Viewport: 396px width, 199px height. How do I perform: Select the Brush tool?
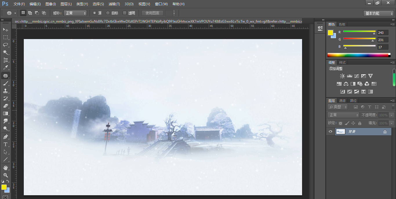click(6, 83)
